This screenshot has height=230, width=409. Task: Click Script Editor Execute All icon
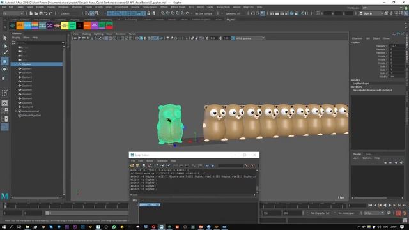tap(207, 165)
